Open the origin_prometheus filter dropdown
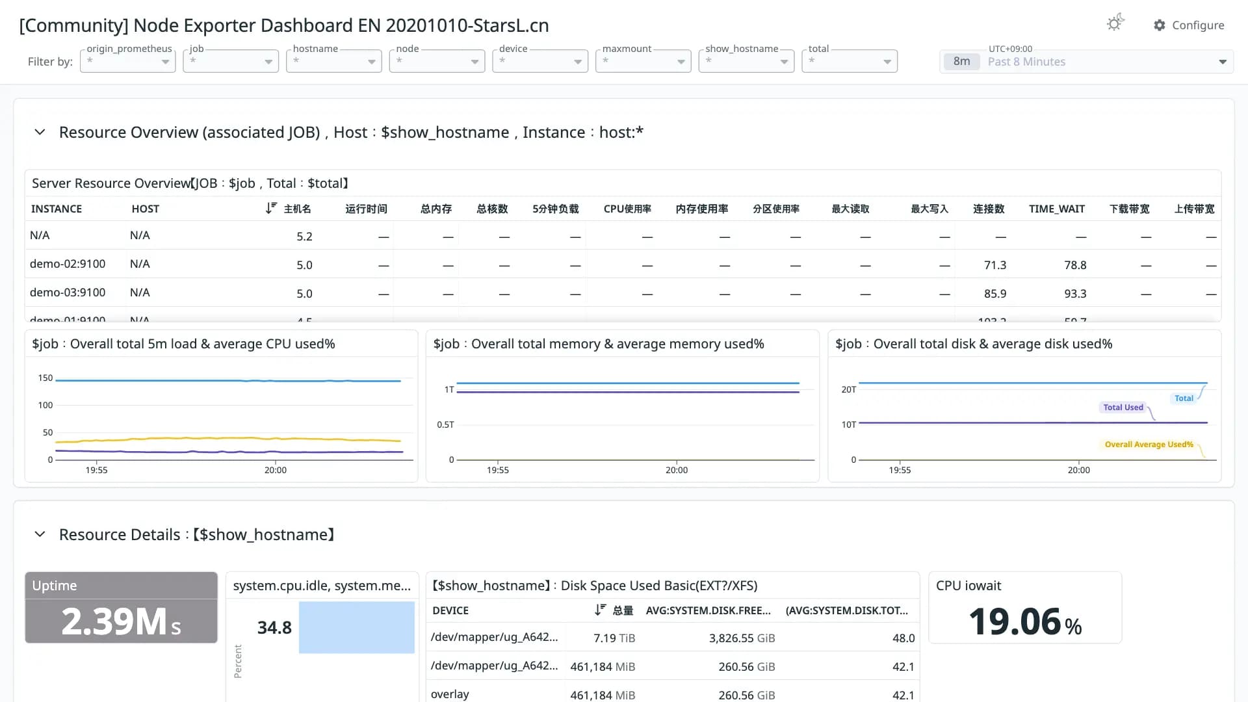Viewport: 1248px width, 702px height. click(x=128, y=61)
